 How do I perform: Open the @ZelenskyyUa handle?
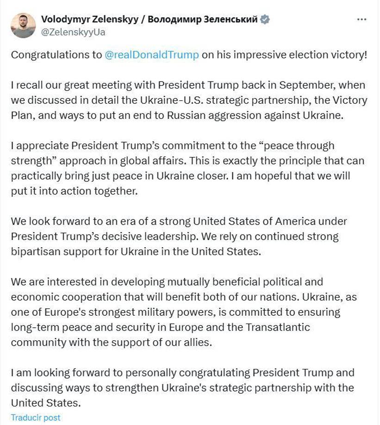point(73,32)
